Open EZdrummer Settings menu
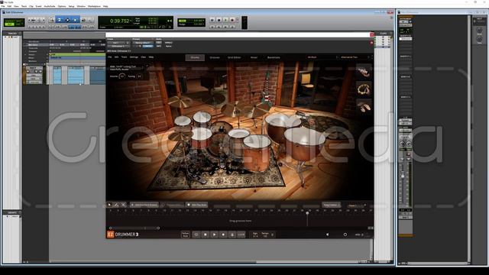489x275 pixels. point(134,57)
